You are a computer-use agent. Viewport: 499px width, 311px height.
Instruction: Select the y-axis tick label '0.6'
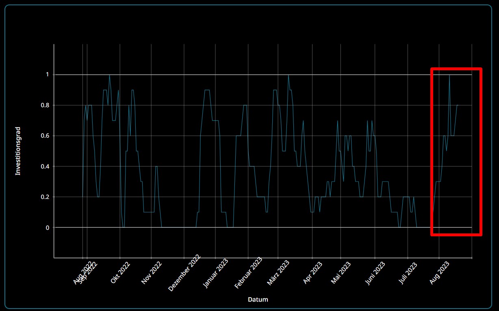(45, 136)
